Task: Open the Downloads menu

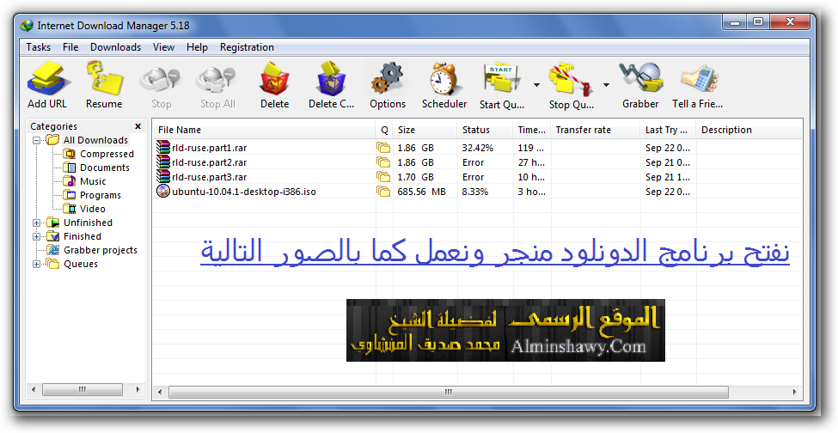Action: pos(115,47)
